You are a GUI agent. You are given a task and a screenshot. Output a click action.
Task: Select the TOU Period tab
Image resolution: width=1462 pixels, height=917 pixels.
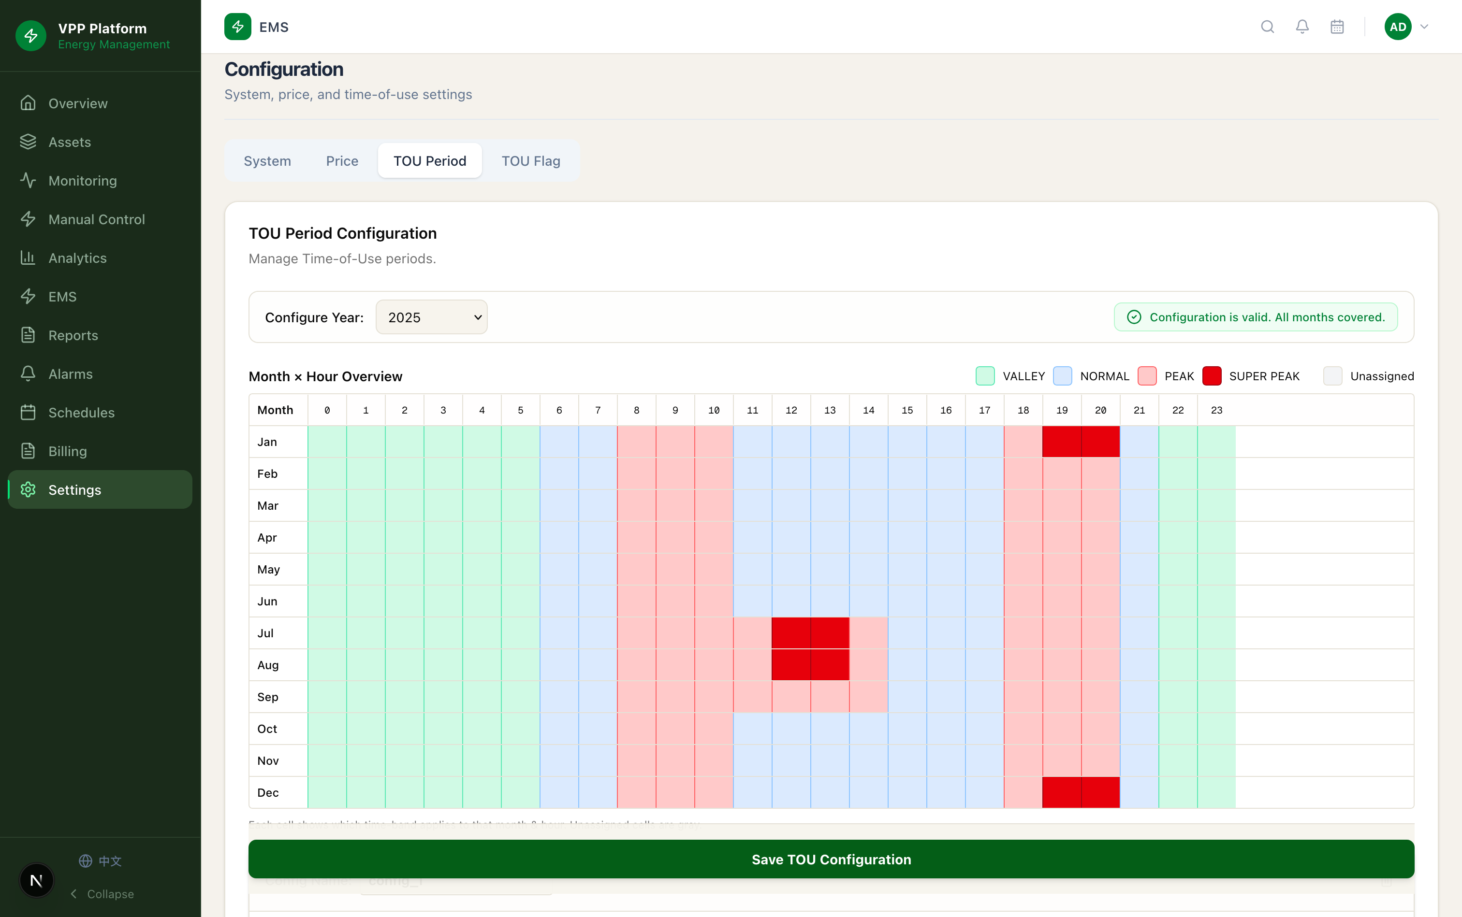(x=430, y=161)
